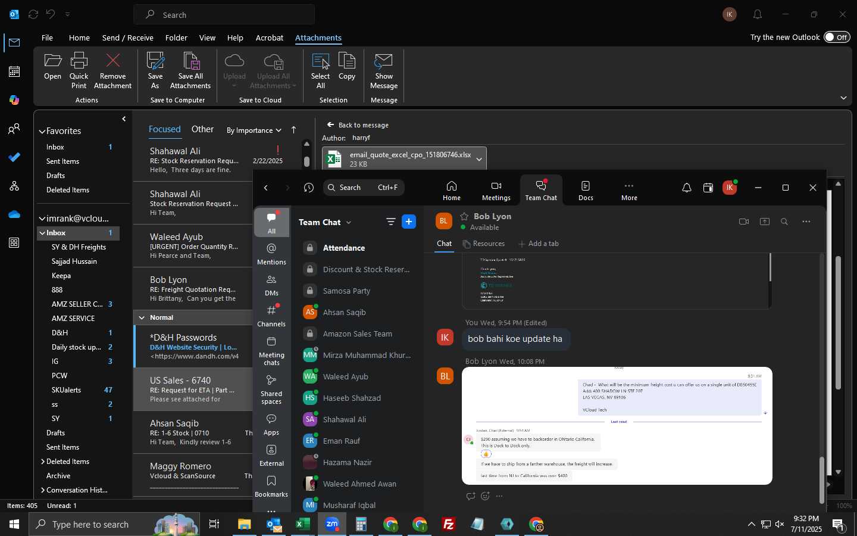The image size is (857, 536).
Task: Open Bob Lyon's screenshot image message
Action: (617, 426)
